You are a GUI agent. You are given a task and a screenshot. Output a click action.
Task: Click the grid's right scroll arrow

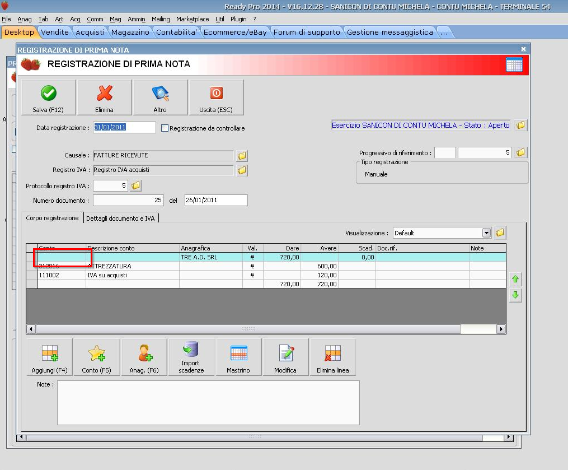pos(501,329)
